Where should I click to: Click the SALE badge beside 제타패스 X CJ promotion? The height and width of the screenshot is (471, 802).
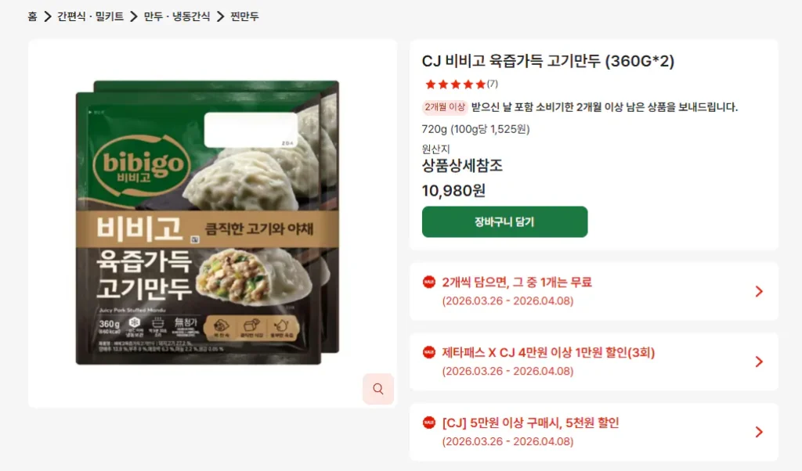click(428, 352)
